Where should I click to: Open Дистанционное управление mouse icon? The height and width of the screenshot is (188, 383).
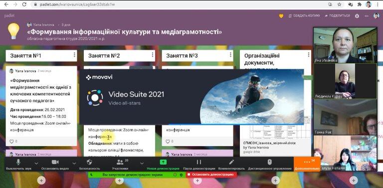click(x=270, y=165)
